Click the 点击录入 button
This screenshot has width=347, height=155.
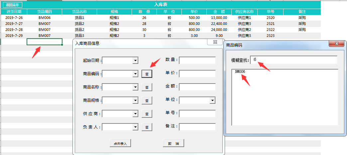tap(120, 143)
